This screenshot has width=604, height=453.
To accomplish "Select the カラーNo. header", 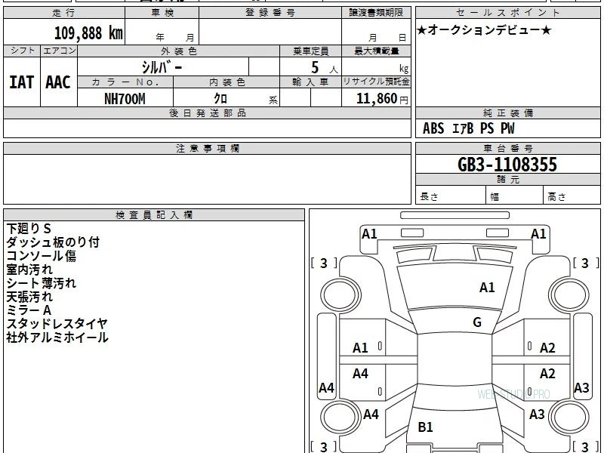I will point(125,82).
